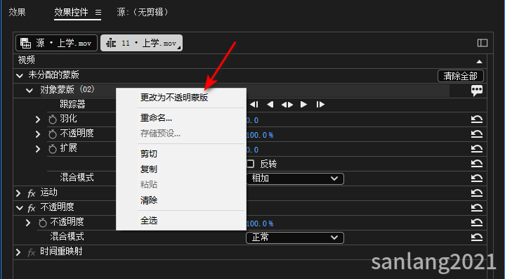This screenshot has width=505, height=279.
Task: Open the 效果控件 panel tab
Action: click(71, 12)
